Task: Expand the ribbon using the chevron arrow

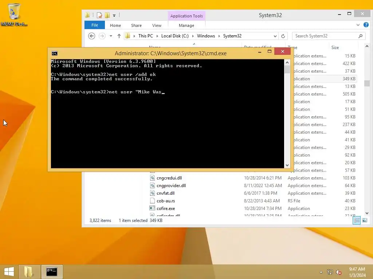Action: 358,25
